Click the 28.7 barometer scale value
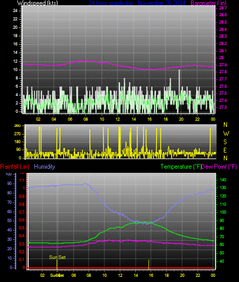The image size is (239, 282). click(223, 8)
